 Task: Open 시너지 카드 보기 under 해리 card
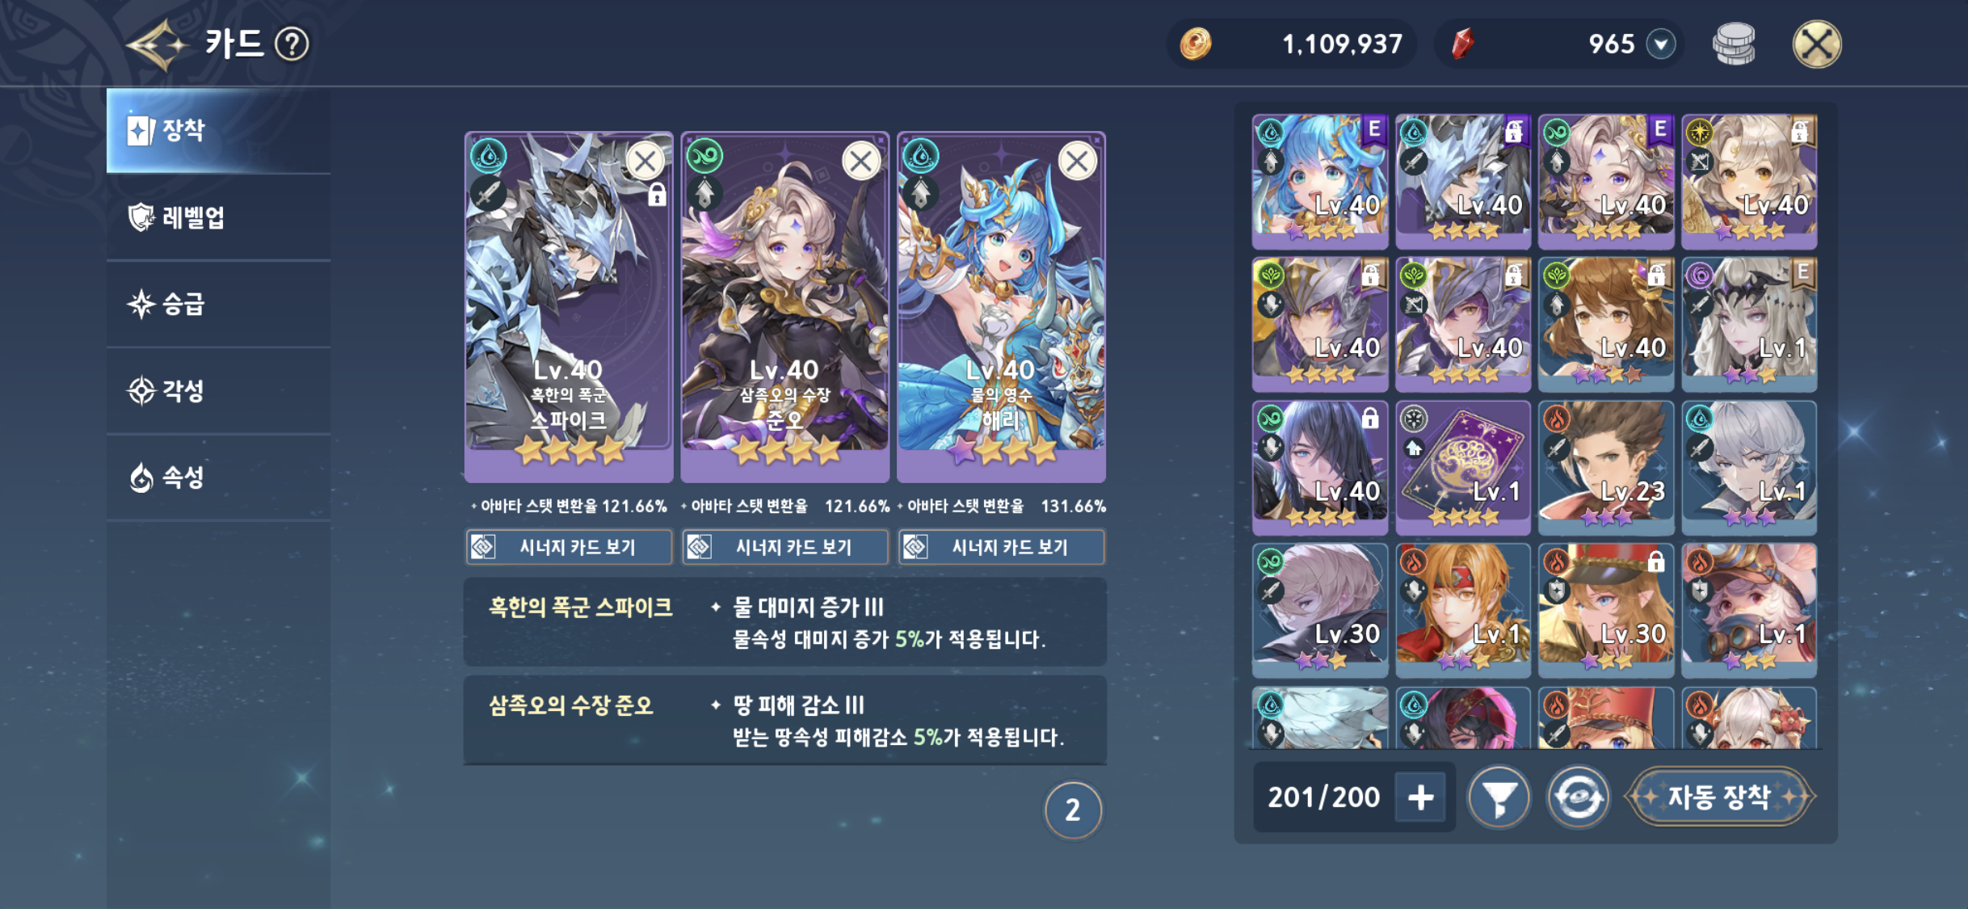pyautogui.click(x=1002, y=547)
